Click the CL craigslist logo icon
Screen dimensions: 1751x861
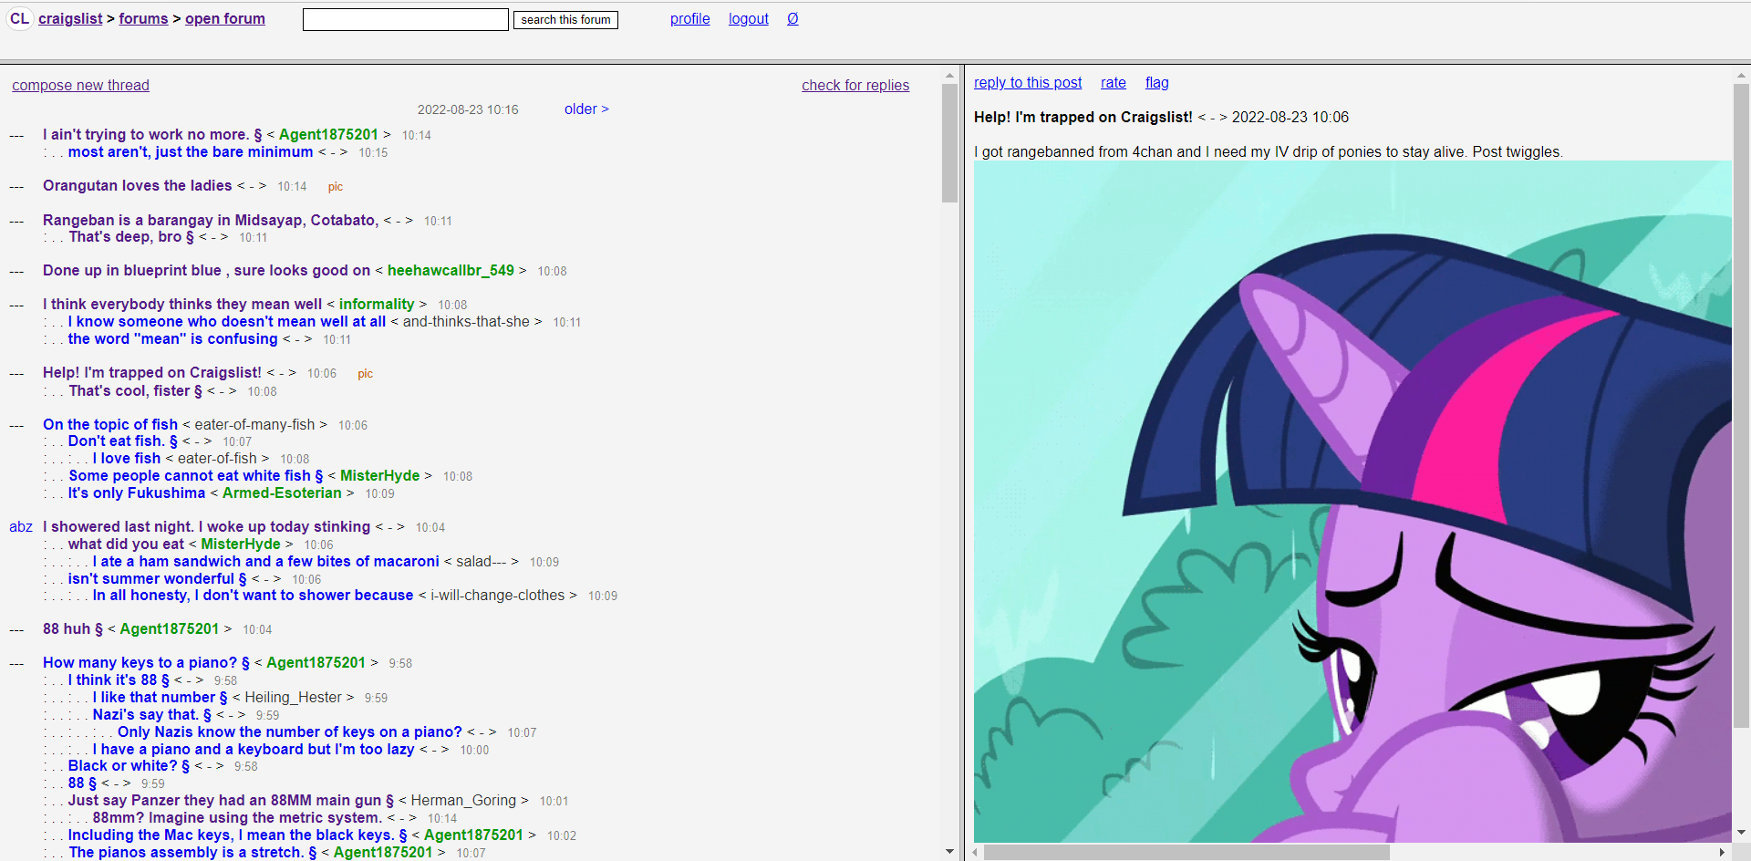click(19, 18)
